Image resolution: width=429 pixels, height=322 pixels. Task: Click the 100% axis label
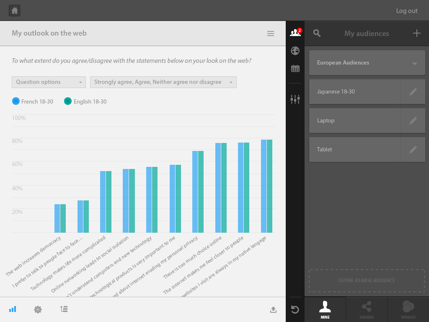pyautogui.click(x=18, y=118)
